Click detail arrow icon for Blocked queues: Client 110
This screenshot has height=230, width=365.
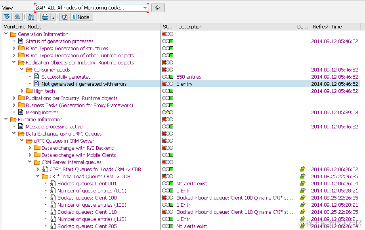pyautogui.click(x=303, y=212)
